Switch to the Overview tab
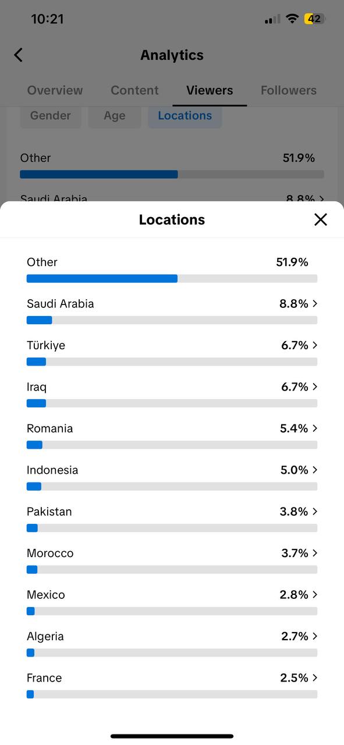This screenshot has width=344, height=745. (x=55, y=90)
